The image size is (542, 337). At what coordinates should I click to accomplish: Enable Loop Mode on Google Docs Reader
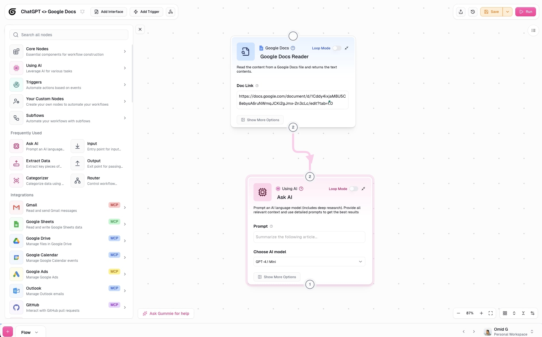click(337, 48)
